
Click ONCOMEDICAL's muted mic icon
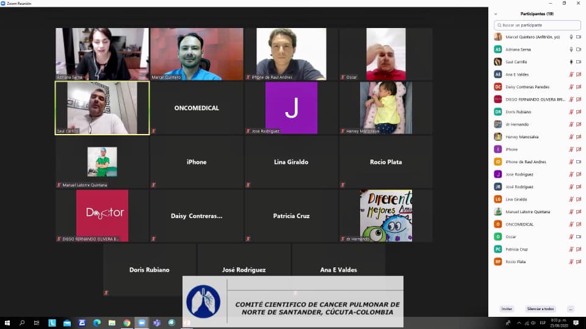tap(571, 225)
